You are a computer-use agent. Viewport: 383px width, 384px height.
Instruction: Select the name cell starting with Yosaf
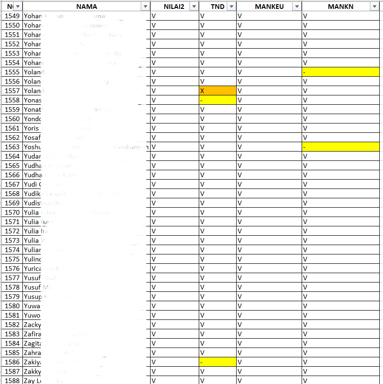(x=87, y=138)
